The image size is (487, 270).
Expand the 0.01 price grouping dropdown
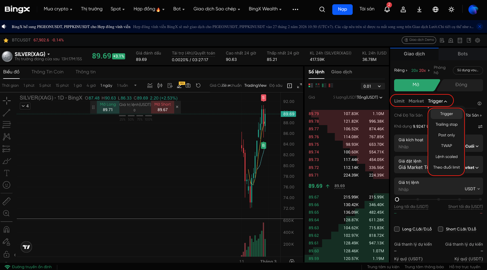tap(372, 86)
